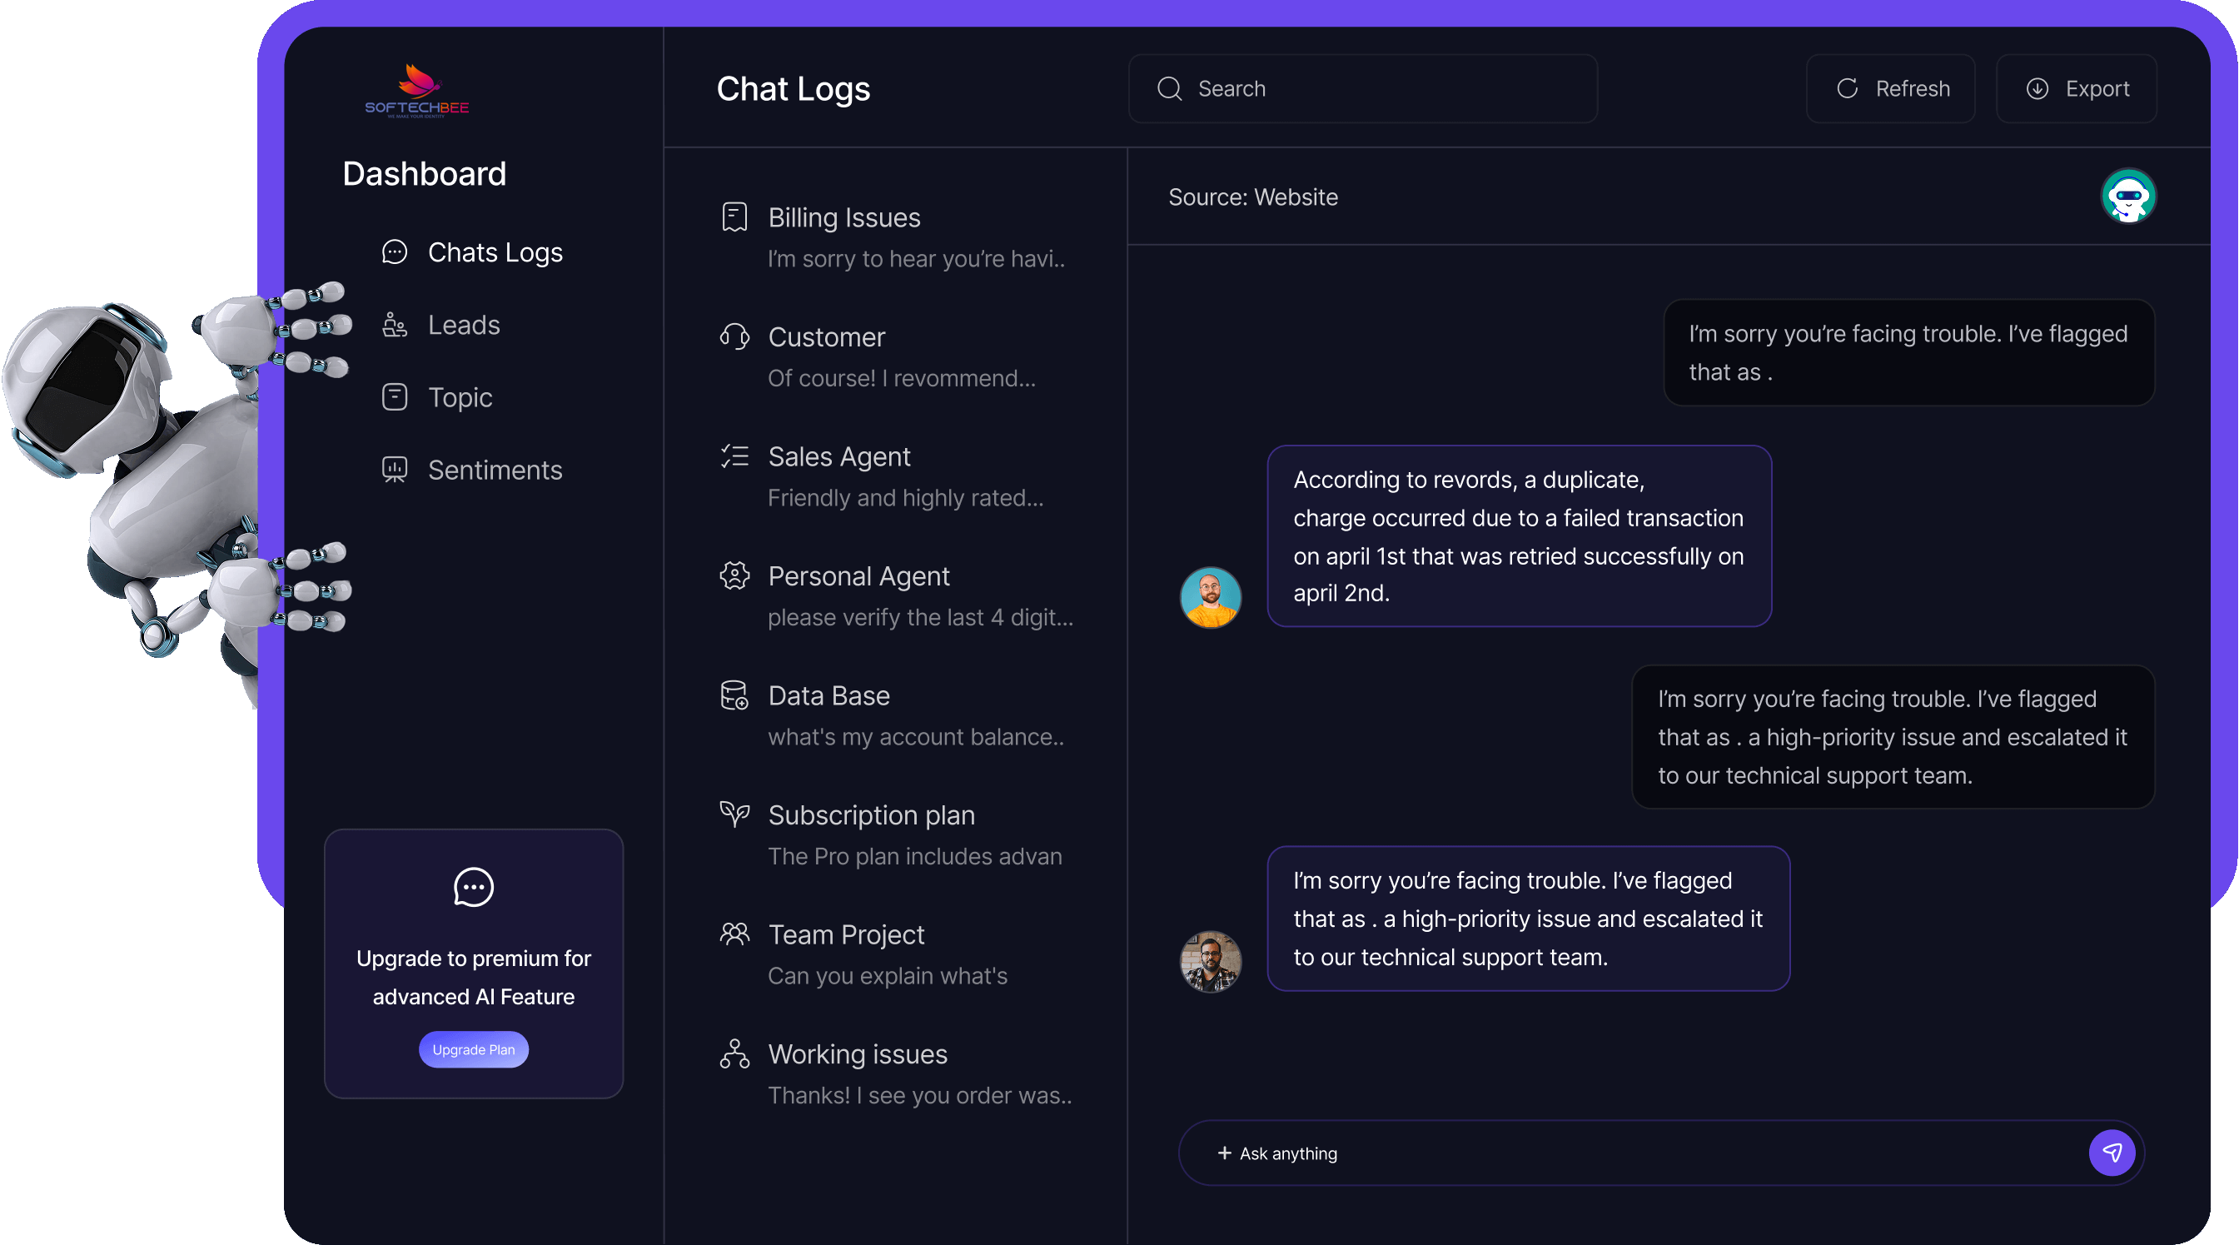Open Chats Logs in sidebar
The image size is (2239, 1245).
pos(495,252)
